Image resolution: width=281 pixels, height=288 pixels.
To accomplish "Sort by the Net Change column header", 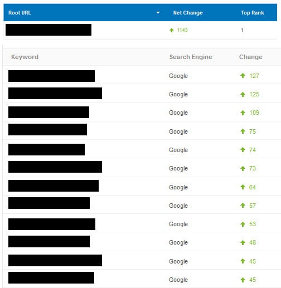I will pos(188,13).
